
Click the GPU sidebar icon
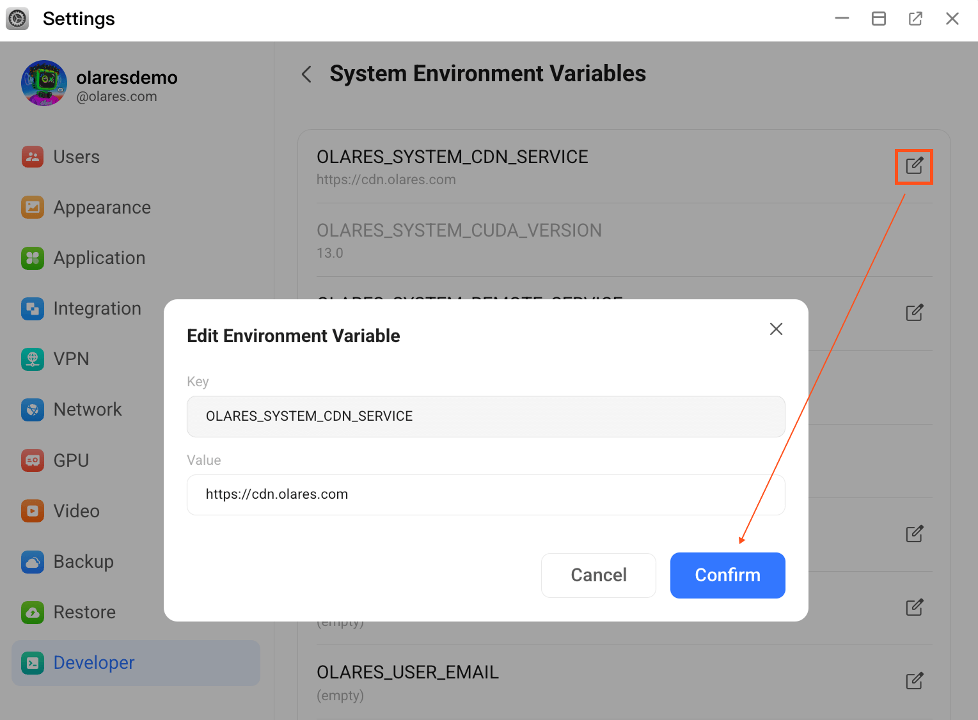(x=32, y=460)
